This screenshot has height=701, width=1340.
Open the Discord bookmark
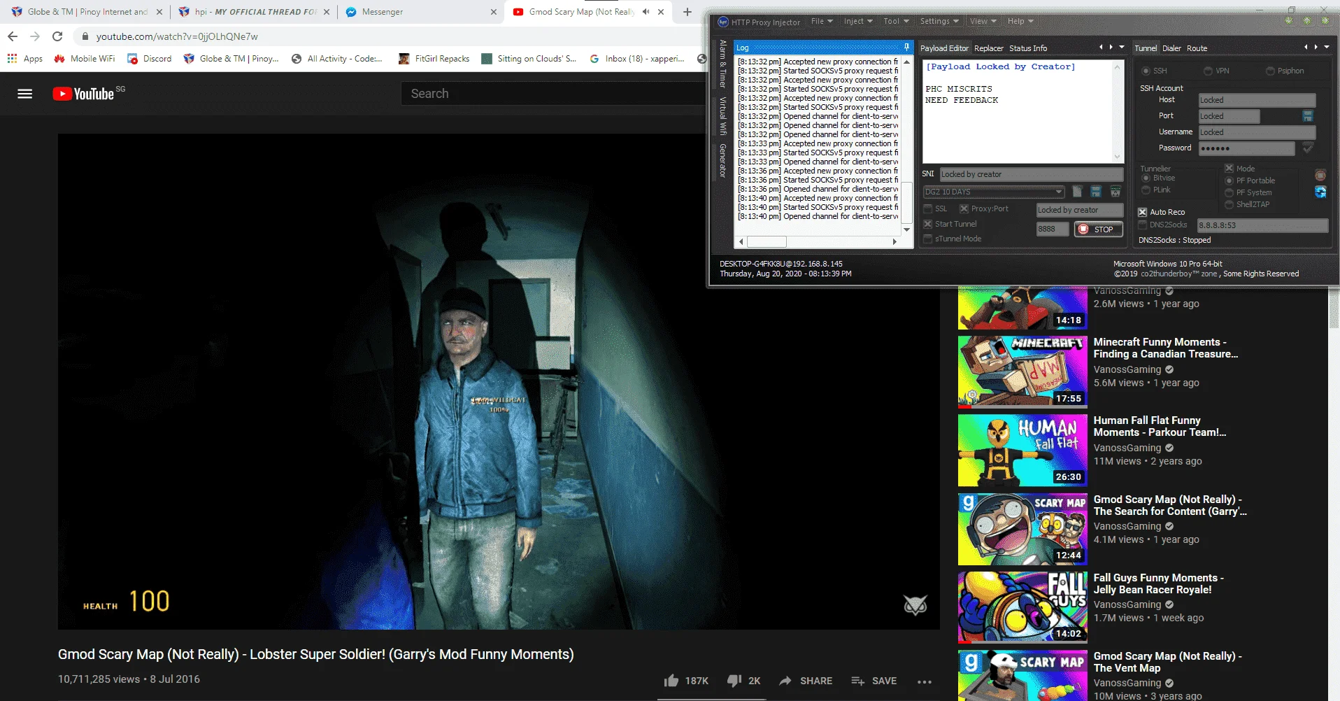(x=150, y=59)
